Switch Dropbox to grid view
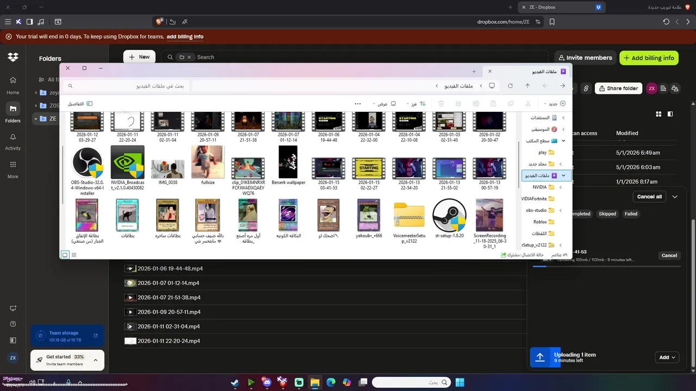Screen dimensions: 696x391 (658, 114)
